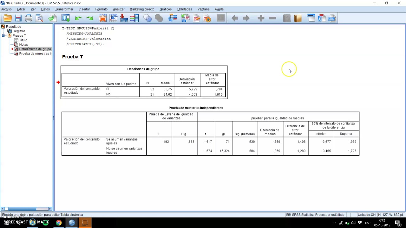Open the Editar menu
406x228 pixels.
point(21,9)
